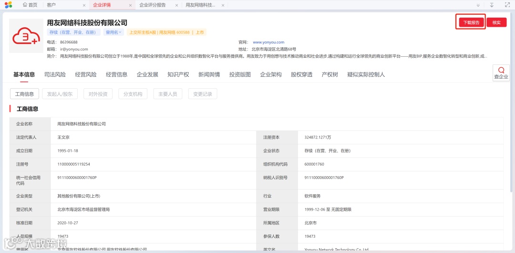Click the 下载报告 button
This screenshot has height=253, width=515.
[x=471, y=22]
